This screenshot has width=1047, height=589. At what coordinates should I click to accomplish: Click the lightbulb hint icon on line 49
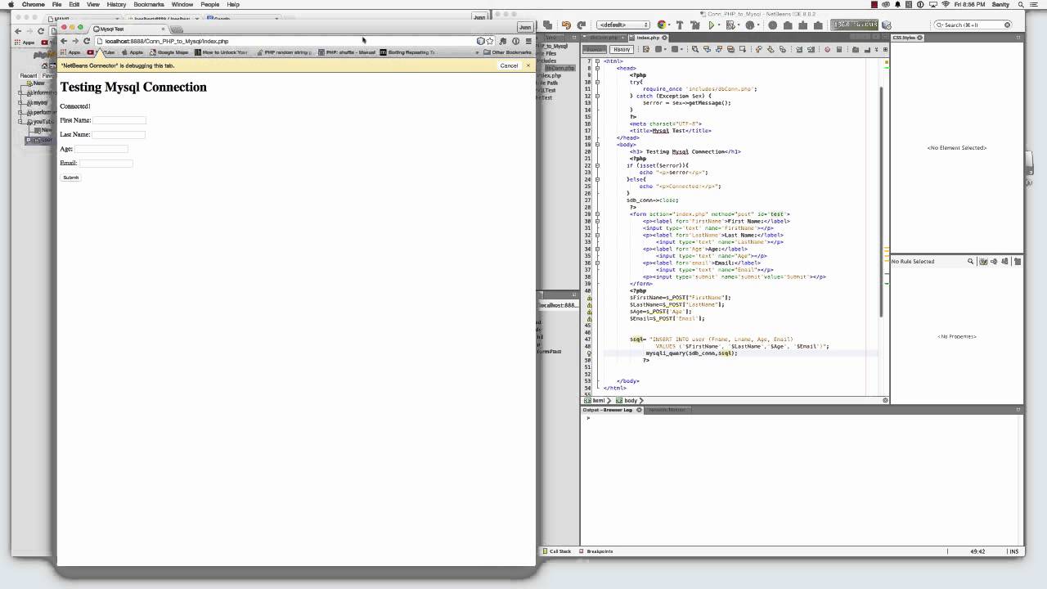pos(589,353)
